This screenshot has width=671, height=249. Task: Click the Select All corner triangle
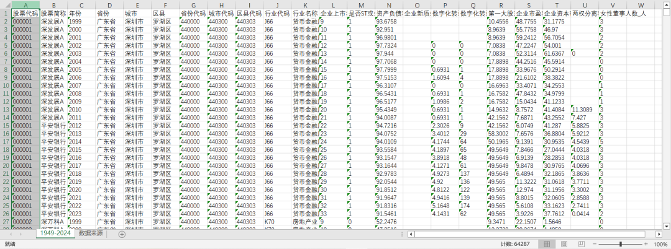[x=5, y=5]
